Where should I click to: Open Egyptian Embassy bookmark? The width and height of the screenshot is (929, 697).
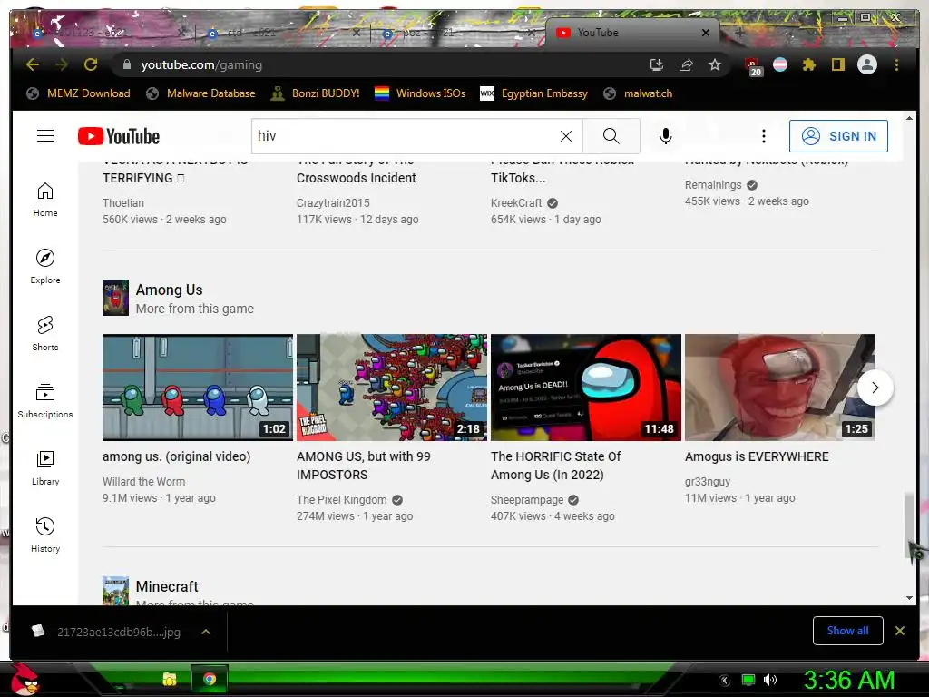click(x=534, y=93)
